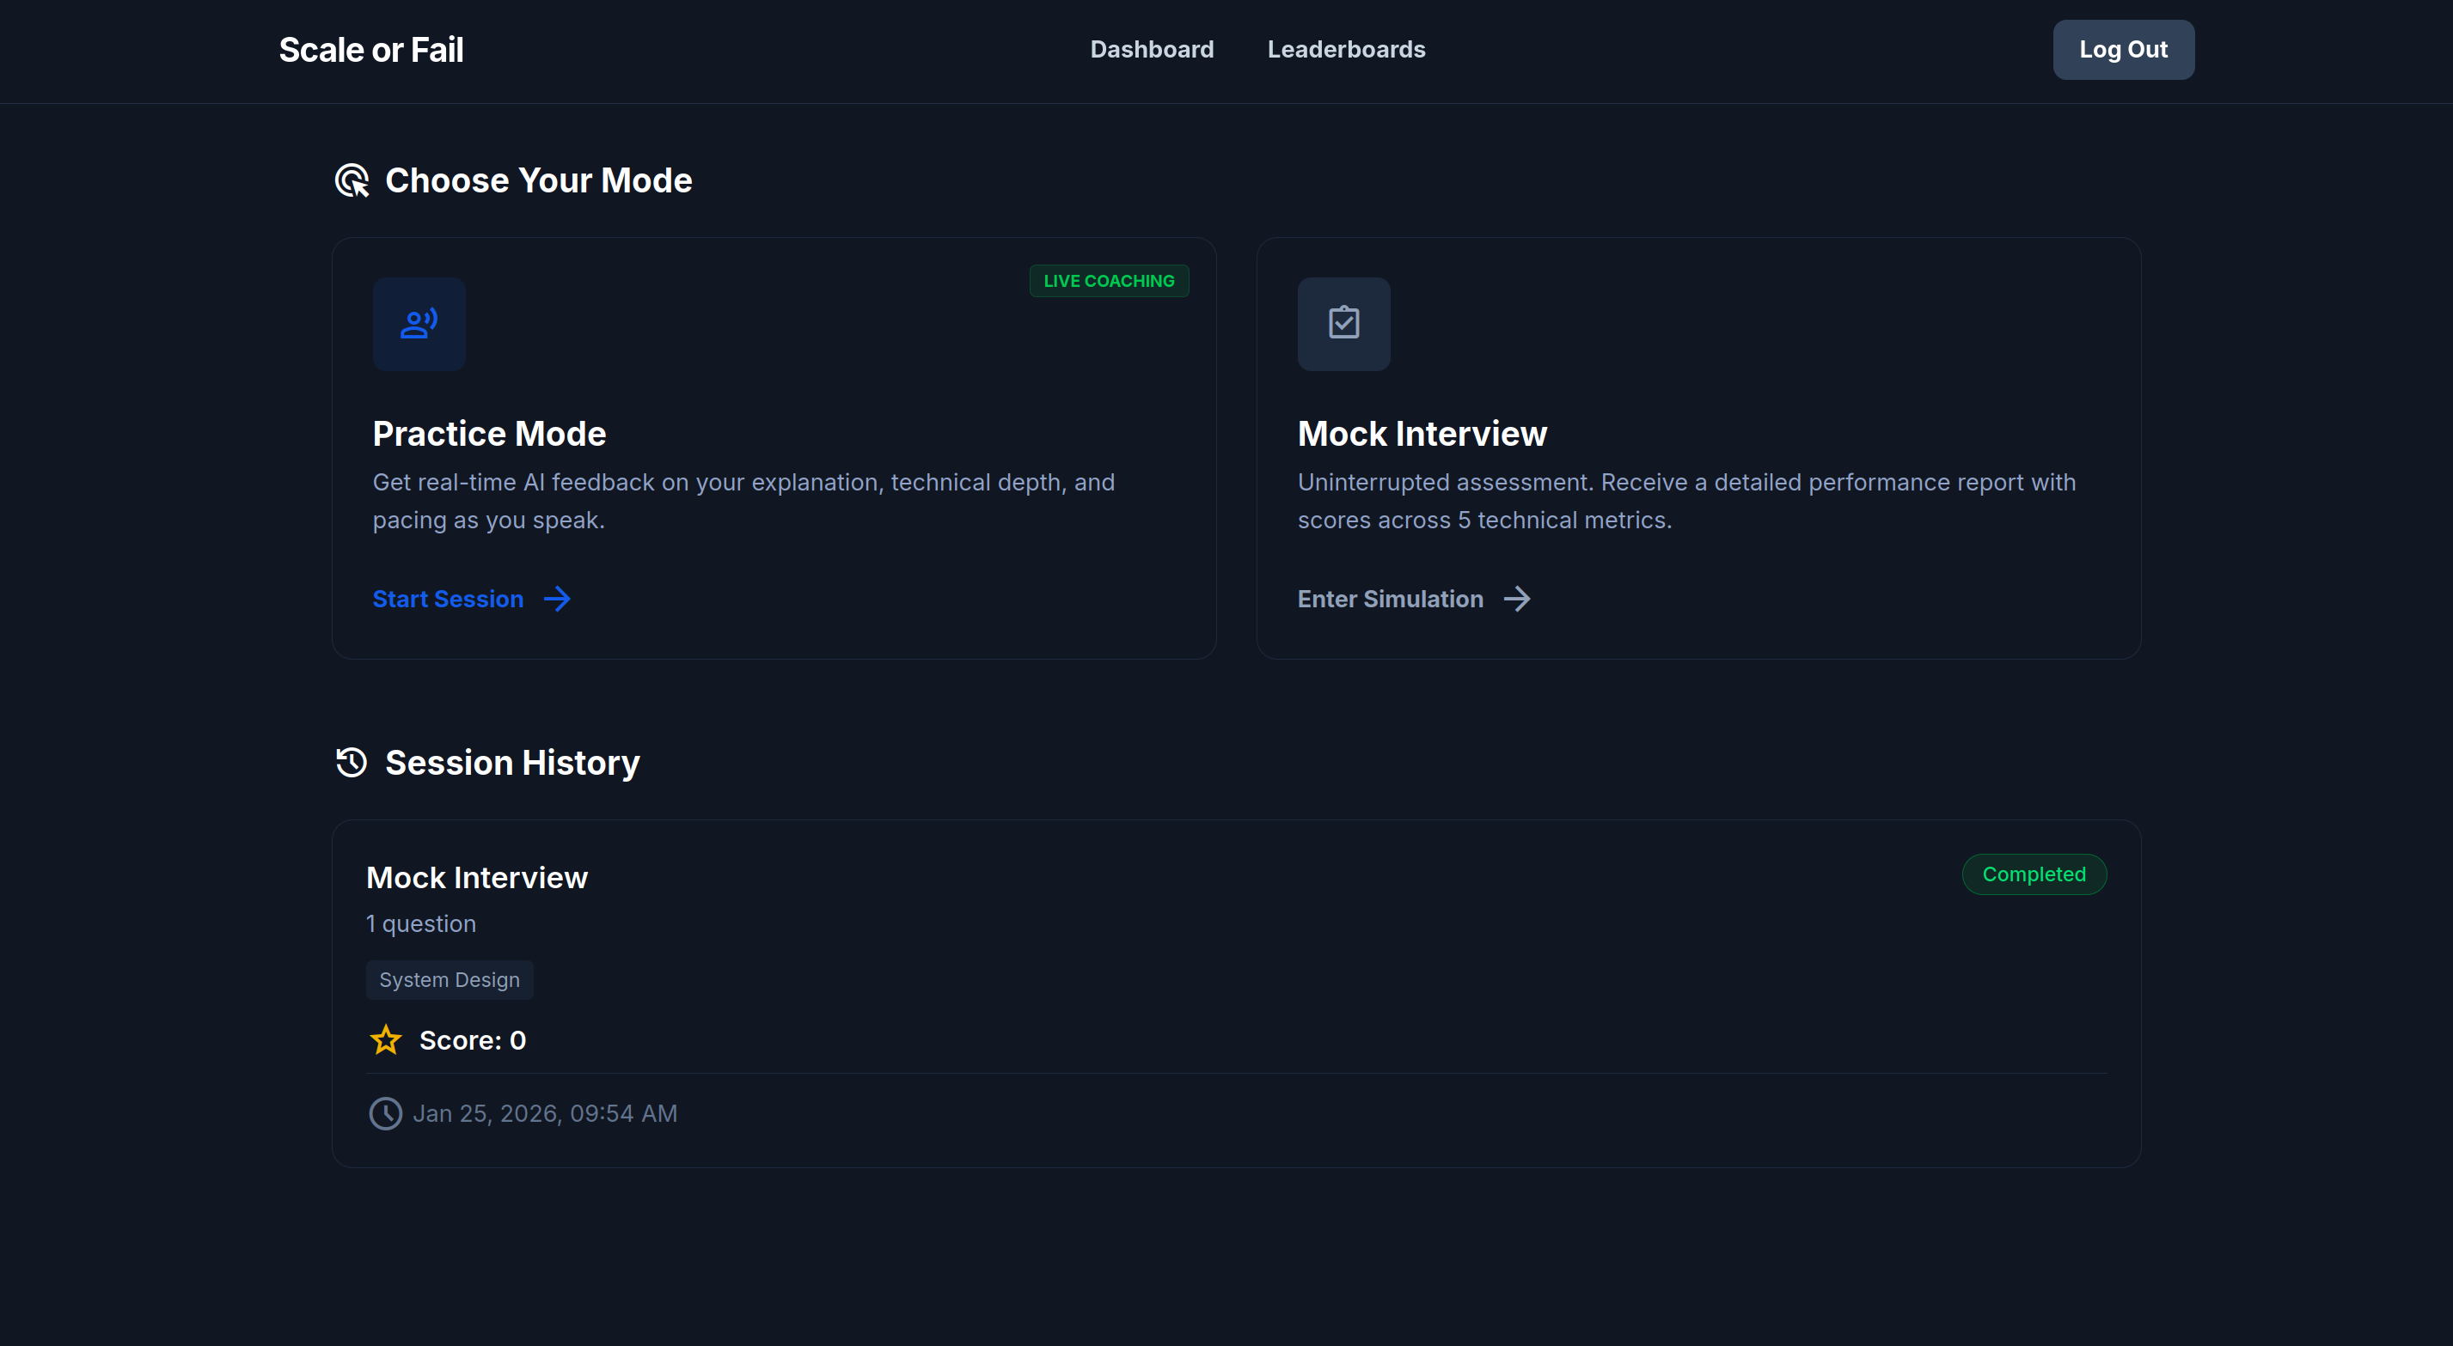Click the System Design tag
Viewport: 2453px width, 1346px height.
coord(450,979)
